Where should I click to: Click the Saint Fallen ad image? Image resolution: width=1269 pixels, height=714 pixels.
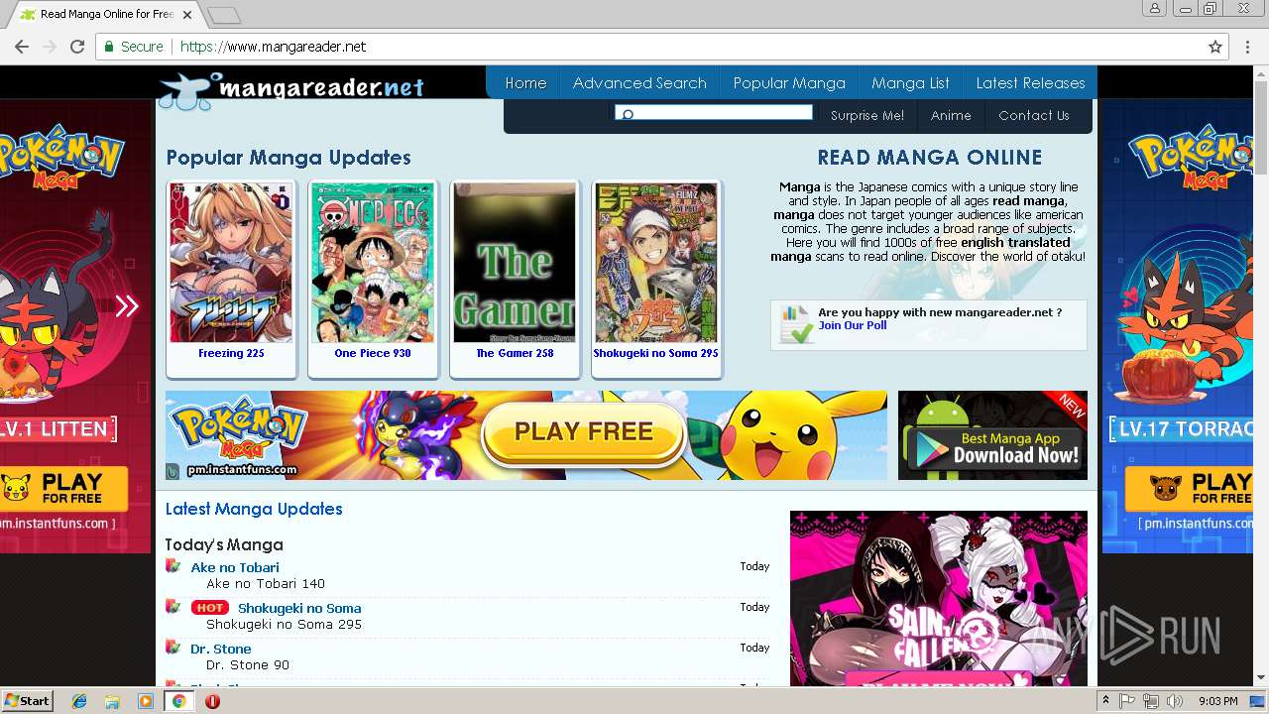939,598
